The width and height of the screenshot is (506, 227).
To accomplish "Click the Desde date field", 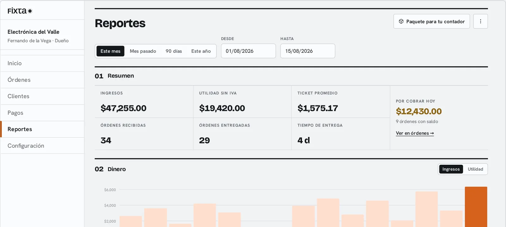I will pos(248,51).
